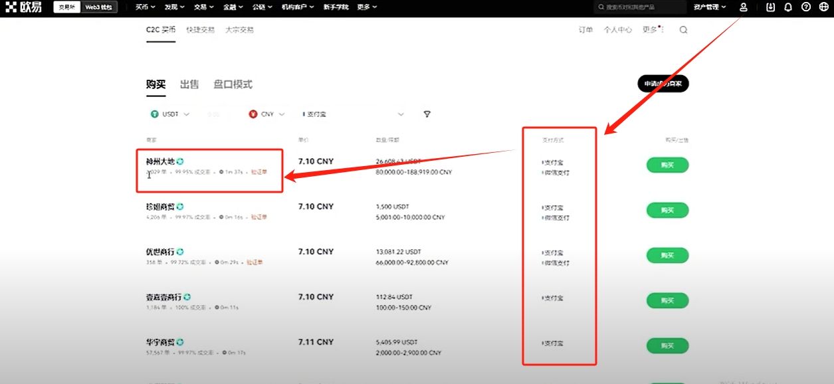Open the 资产管理 dropdown menu

[706, 7]
